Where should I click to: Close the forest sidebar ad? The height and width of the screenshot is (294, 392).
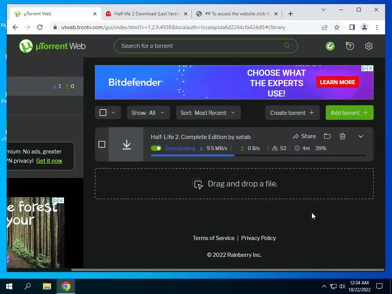61,200
